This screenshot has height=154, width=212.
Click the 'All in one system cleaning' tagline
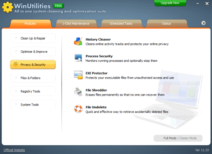tap(60, 11)
